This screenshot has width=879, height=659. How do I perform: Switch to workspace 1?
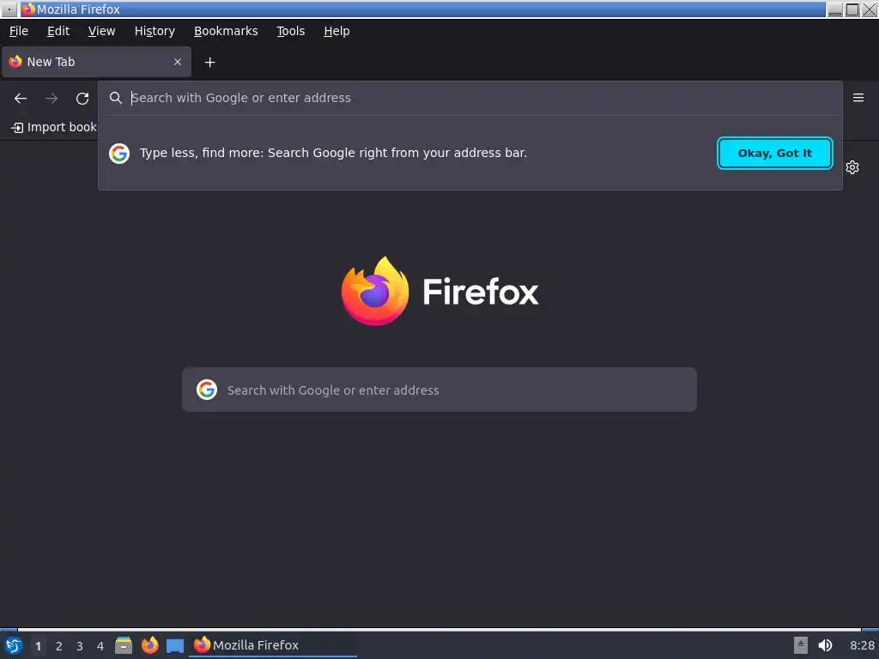tap(38, 646)
